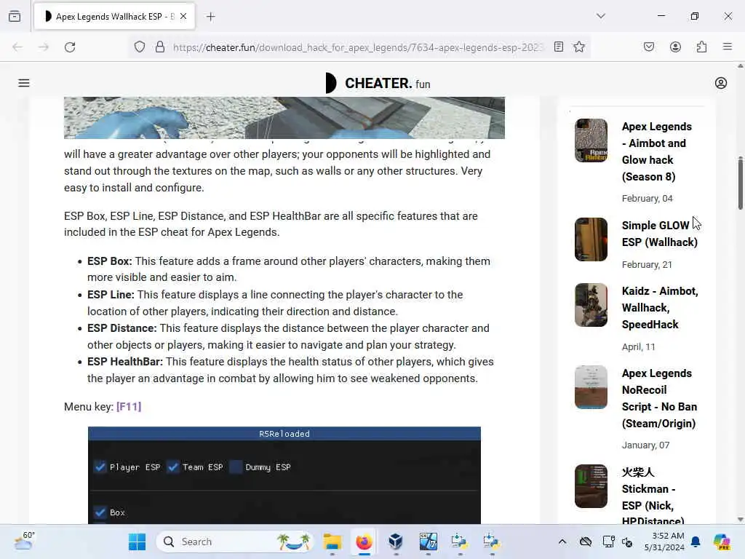The image size is (745, 559).
Task: Open the list all tabs chevron
Action: pos(600,16)
